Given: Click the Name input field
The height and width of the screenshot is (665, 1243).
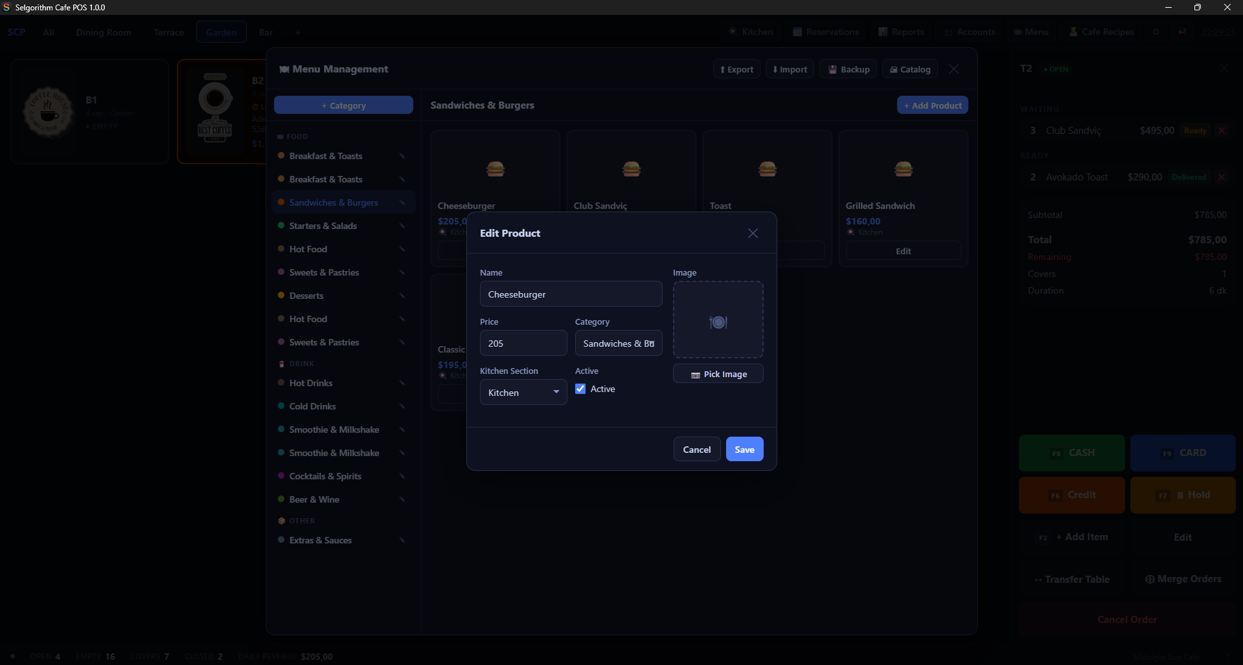Looking at the screenshot, I should pyautogui.click(x=571, y=294).
